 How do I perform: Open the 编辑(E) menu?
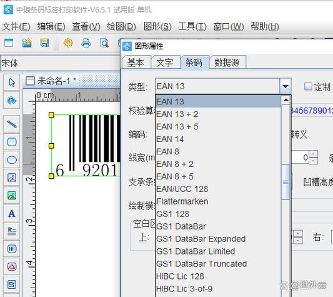(x=51, y=27)
